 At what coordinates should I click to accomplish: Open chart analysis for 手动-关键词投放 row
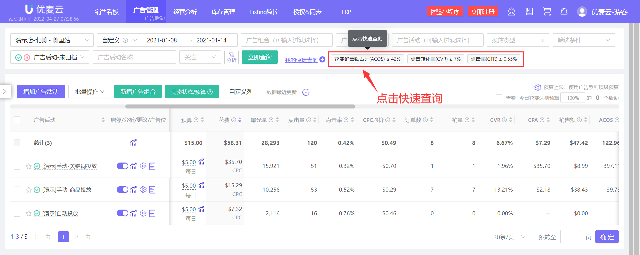[133, 166]
